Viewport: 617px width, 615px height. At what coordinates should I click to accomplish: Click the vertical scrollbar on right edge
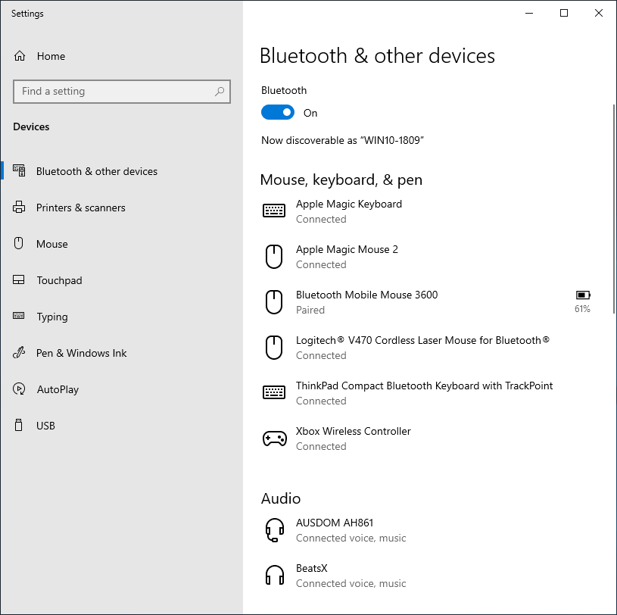(614, 209)
